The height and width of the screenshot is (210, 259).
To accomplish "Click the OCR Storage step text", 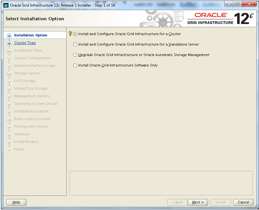I will click(25, 81).
